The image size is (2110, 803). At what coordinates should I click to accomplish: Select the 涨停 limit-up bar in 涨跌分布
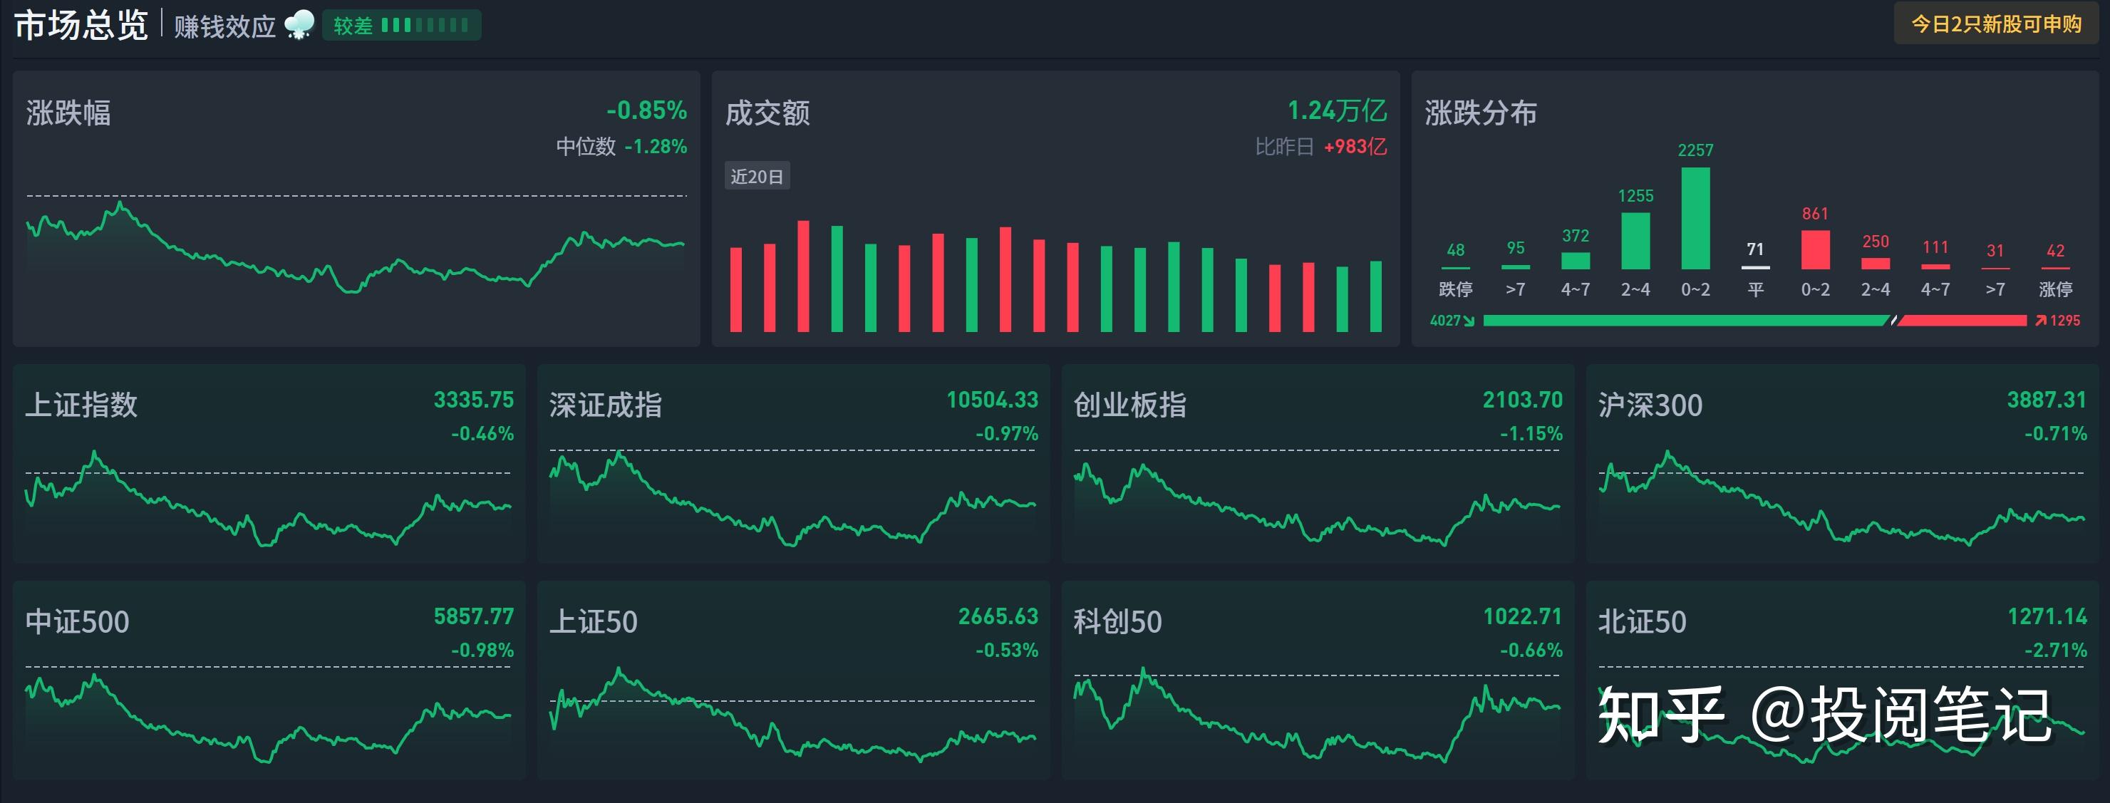click(x=2054, y=268)
